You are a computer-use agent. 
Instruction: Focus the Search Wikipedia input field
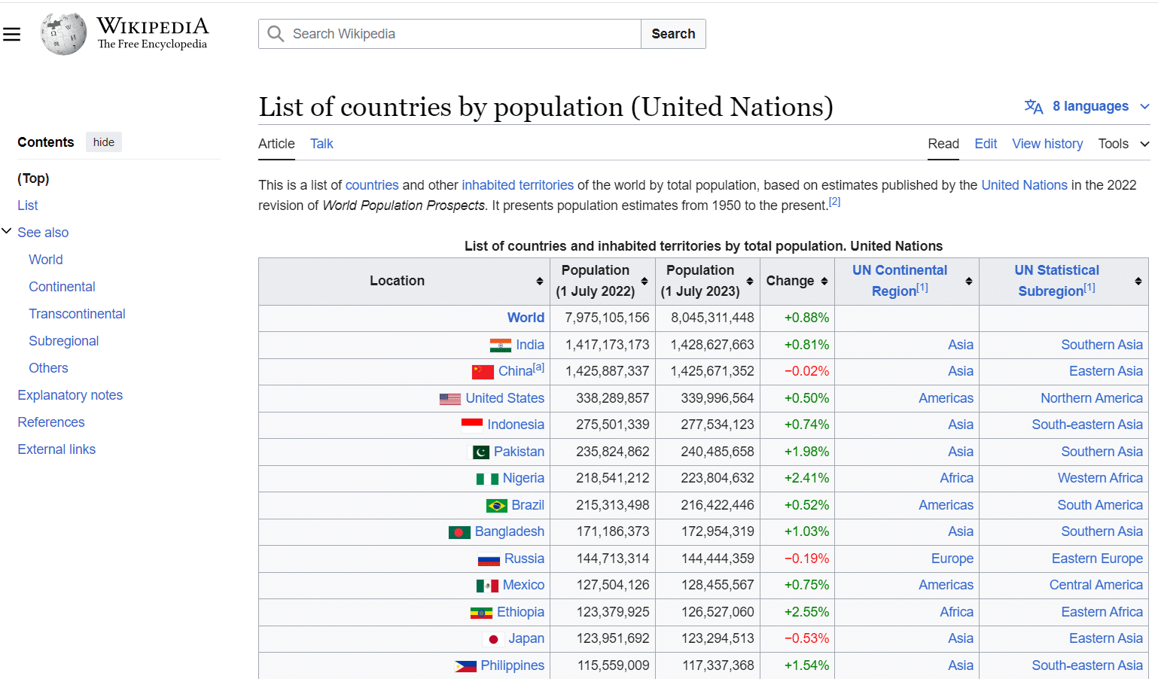(463, 34)
